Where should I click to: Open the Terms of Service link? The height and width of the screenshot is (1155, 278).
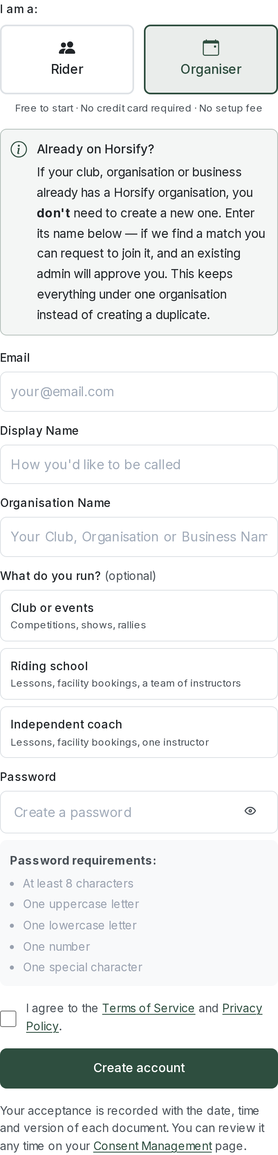[x=148, y=1009]
